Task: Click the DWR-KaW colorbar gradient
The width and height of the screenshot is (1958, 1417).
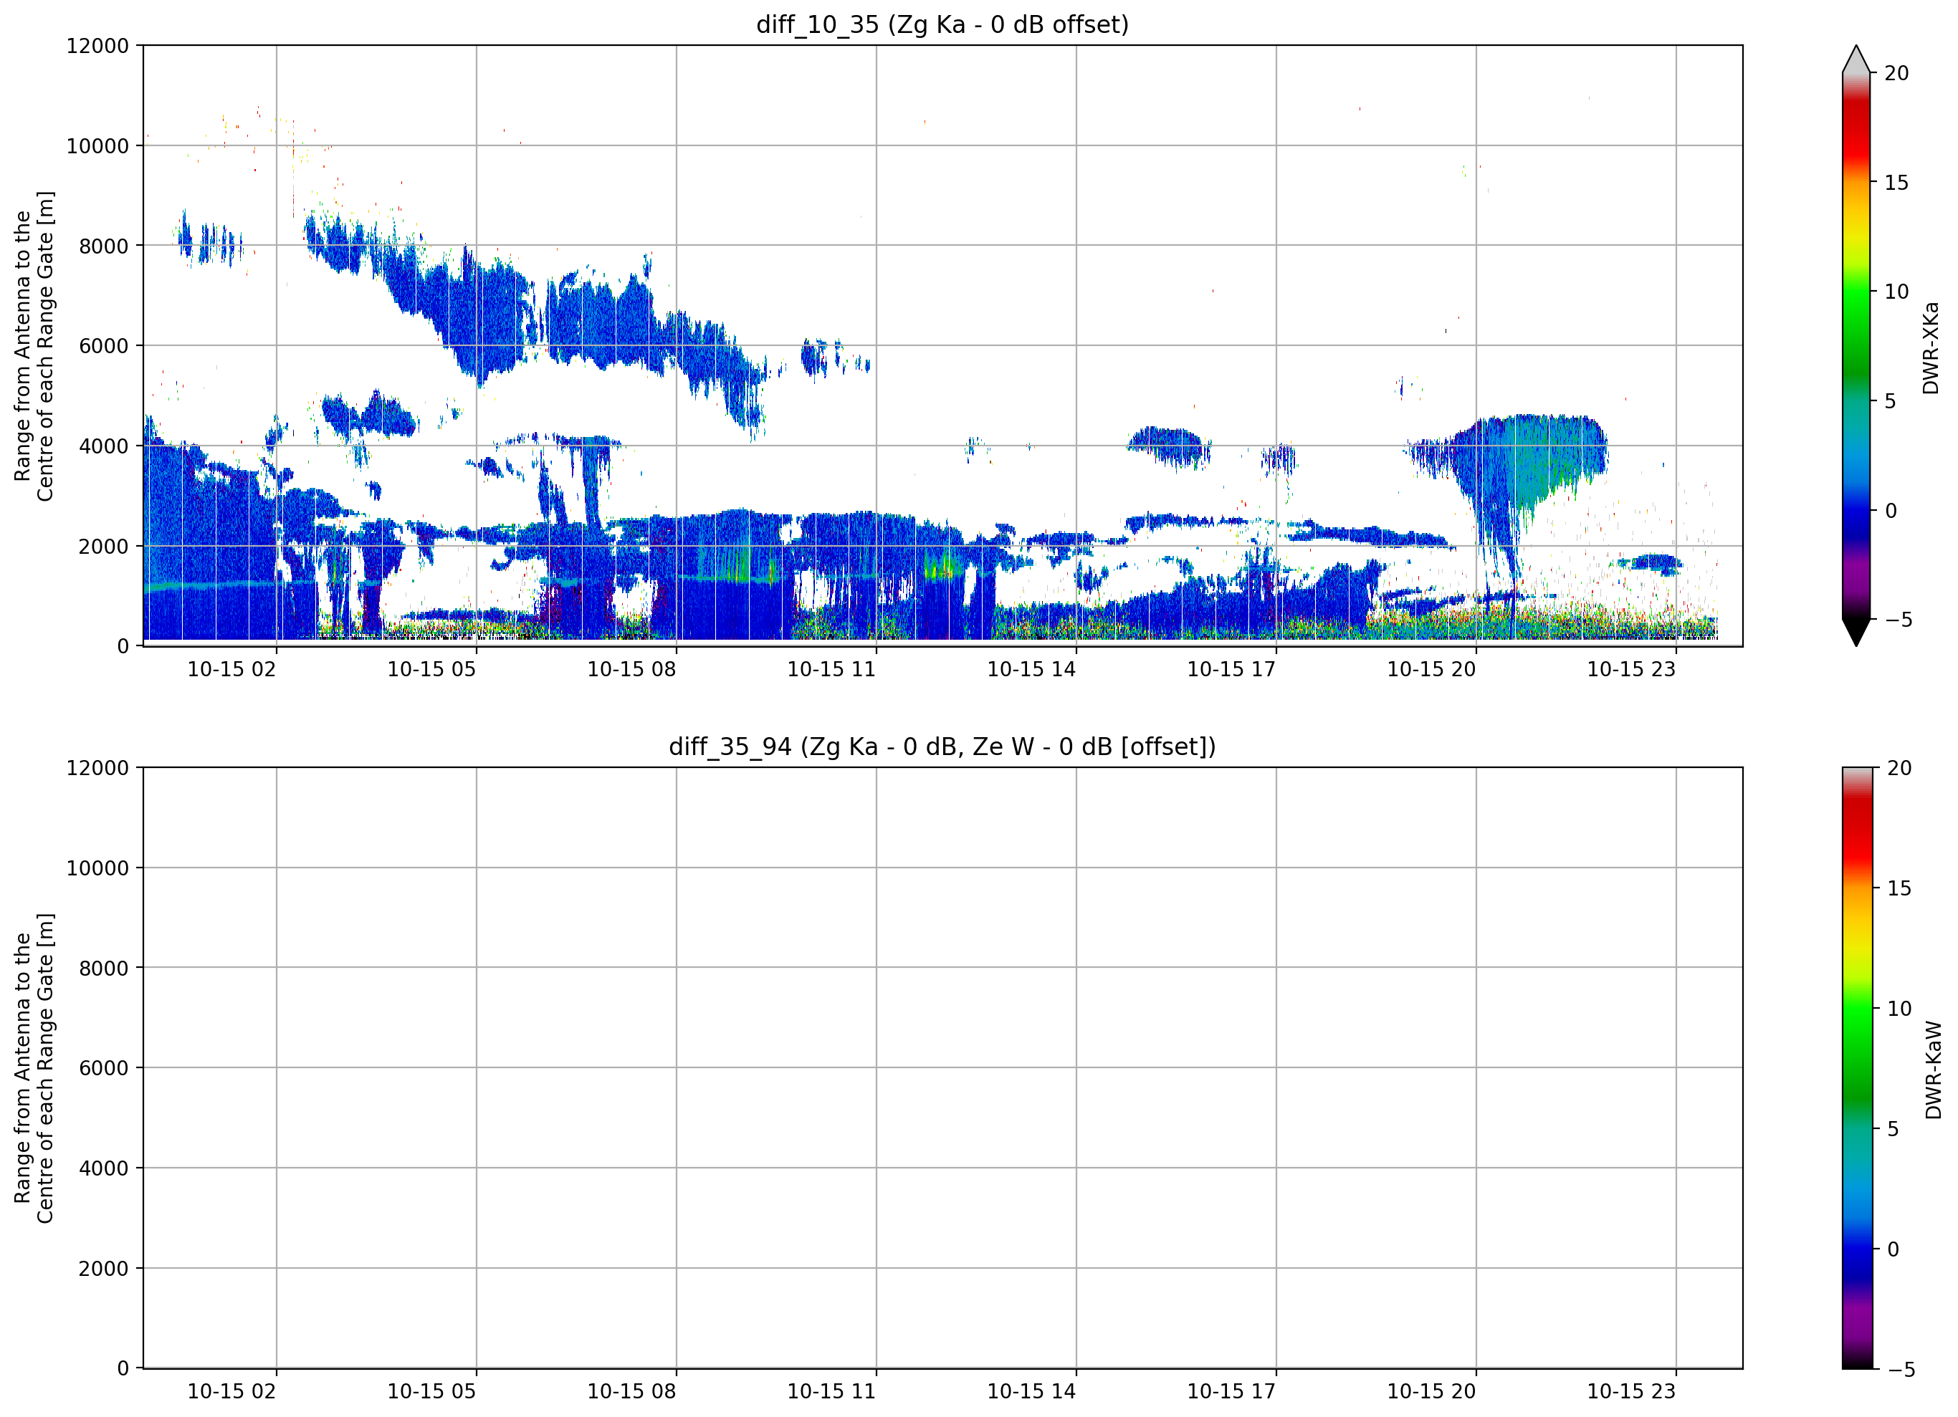Action: 1858,1067
